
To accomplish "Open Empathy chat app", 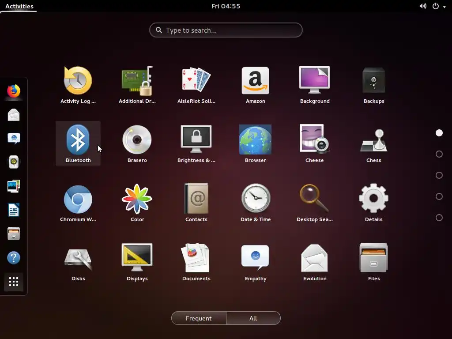I will (x=256, y=262).
